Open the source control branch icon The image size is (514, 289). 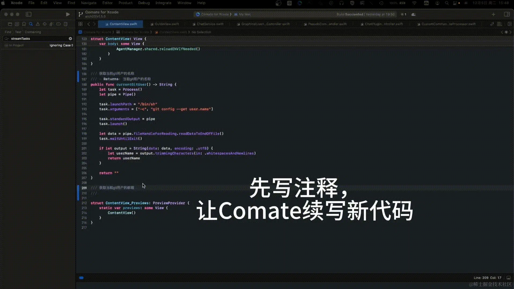point(80,14)
